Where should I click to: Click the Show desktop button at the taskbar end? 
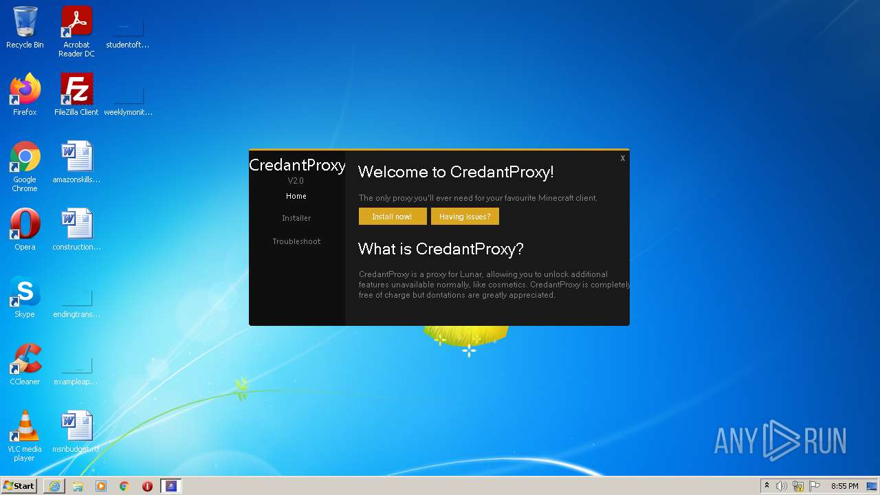tap(873, 486)
